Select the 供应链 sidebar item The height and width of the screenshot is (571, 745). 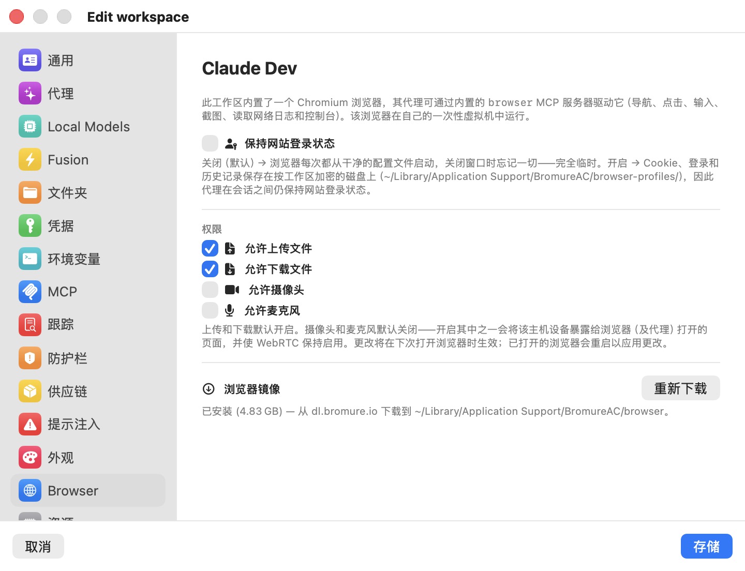(88, 391)
